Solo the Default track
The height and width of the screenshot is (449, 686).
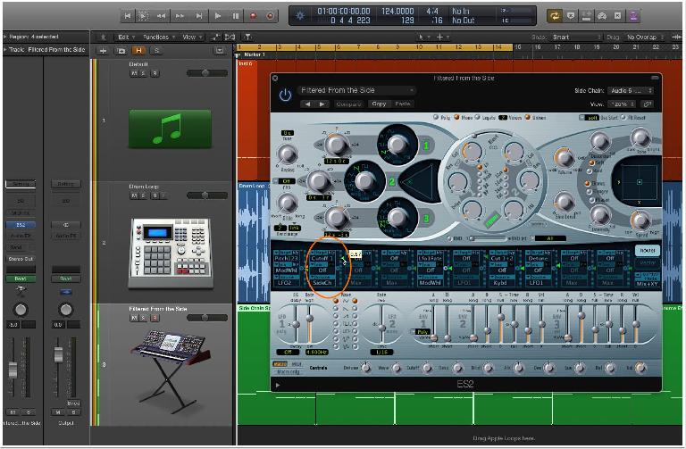tap(143, 73)
